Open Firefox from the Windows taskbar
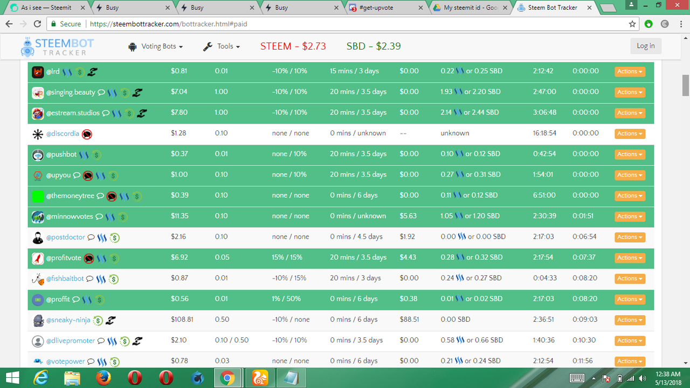Image resolution: width=690 pixels, height=388 pixels. pos(103,378)
